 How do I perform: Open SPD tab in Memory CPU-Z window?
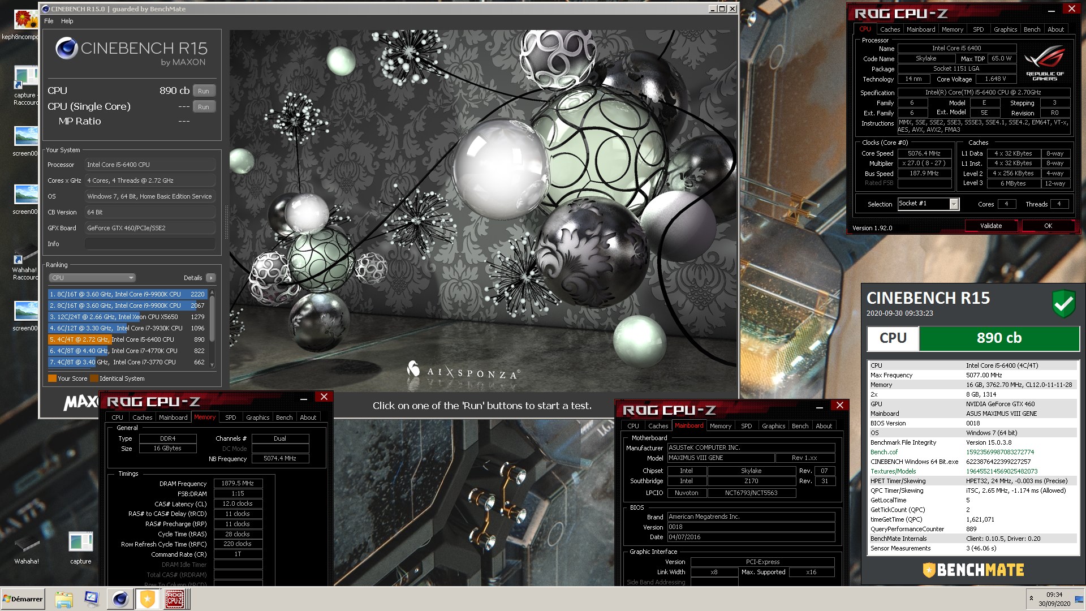pyautogui.click(x=230, y=418)
